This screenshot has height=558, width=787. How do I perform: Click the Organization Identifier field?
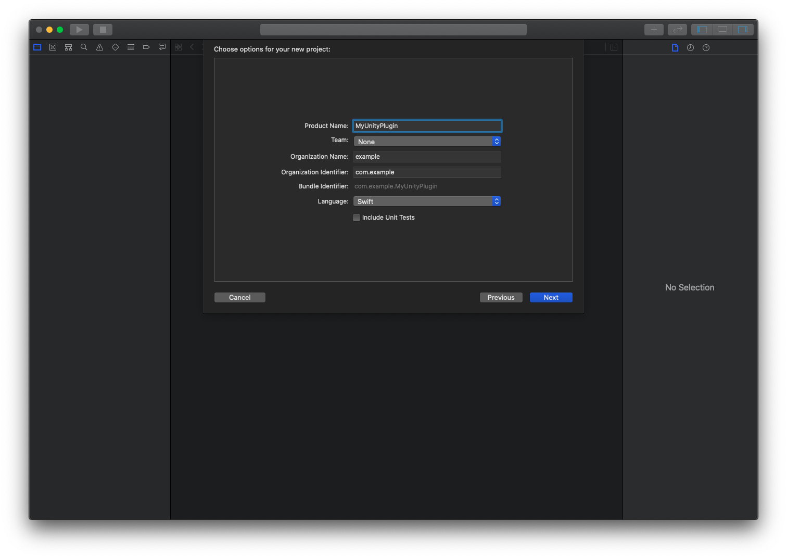coord(427,172)
